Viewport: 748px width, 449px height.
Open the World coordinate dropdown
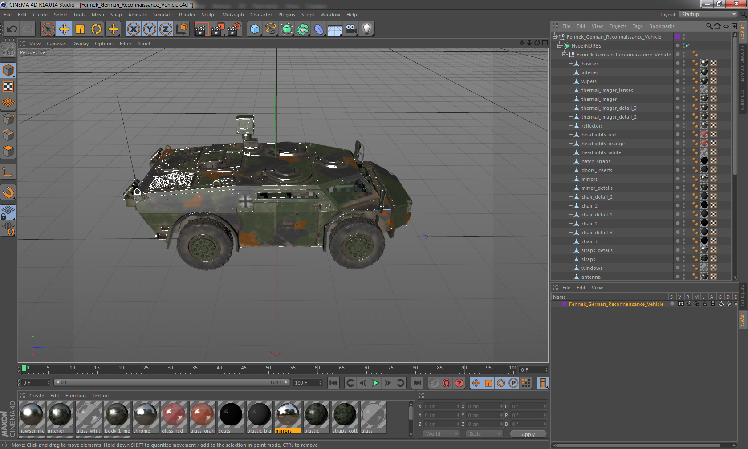[x=441, y=434]
